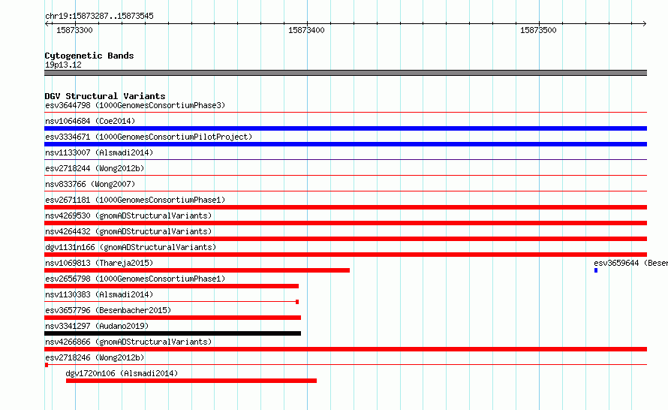The height and width of the screenshot is (410, 668).
Task: Click the DGV Structural Variants track title
Action: point(105,96)
